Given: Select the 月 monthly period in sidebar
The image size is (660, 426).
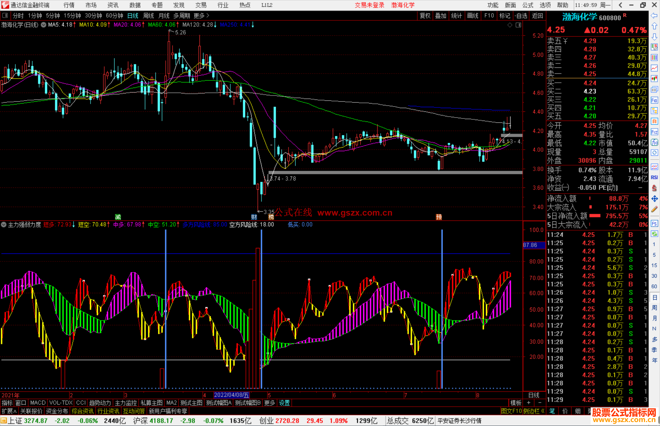Looking at the screenshot, I should point(654,318).
